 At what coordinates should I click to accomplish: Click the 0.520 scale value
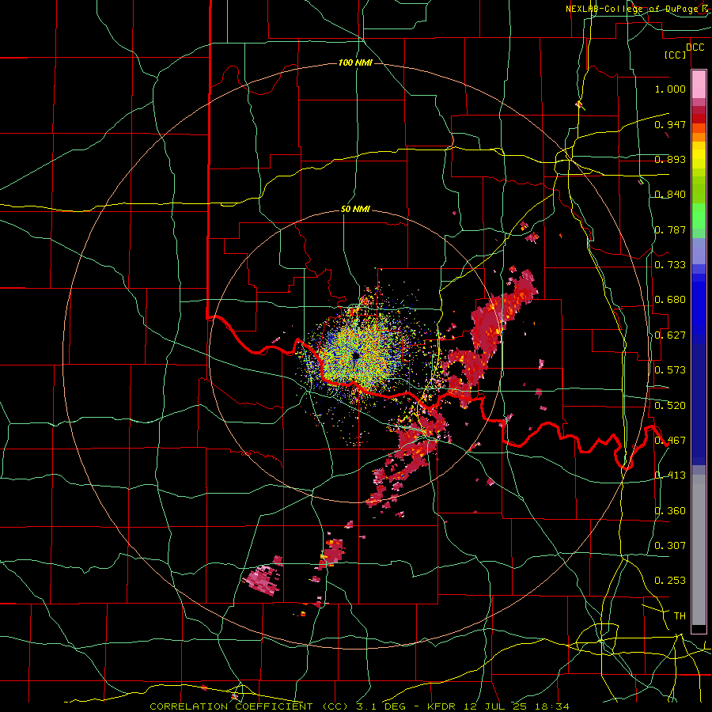pos(670,406)
